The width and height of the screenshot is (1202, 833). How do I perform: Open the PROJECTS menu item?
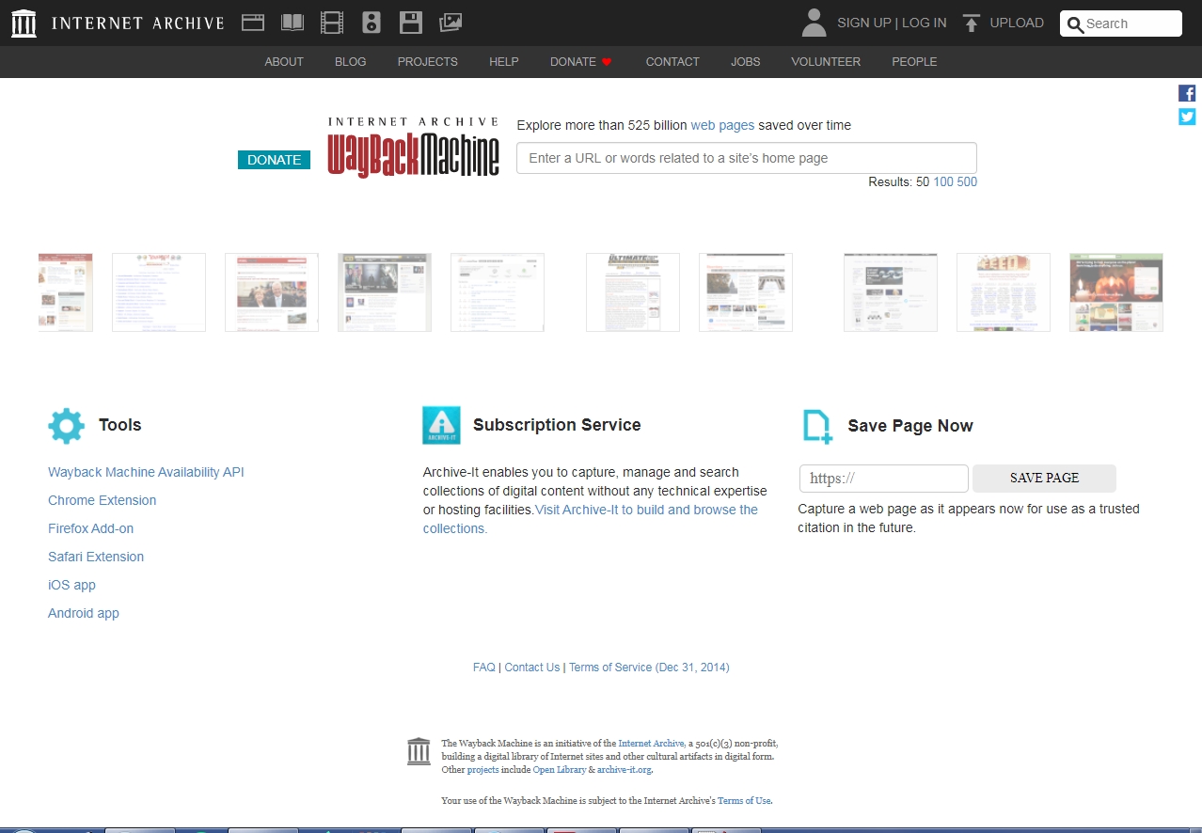pos(428,62)
